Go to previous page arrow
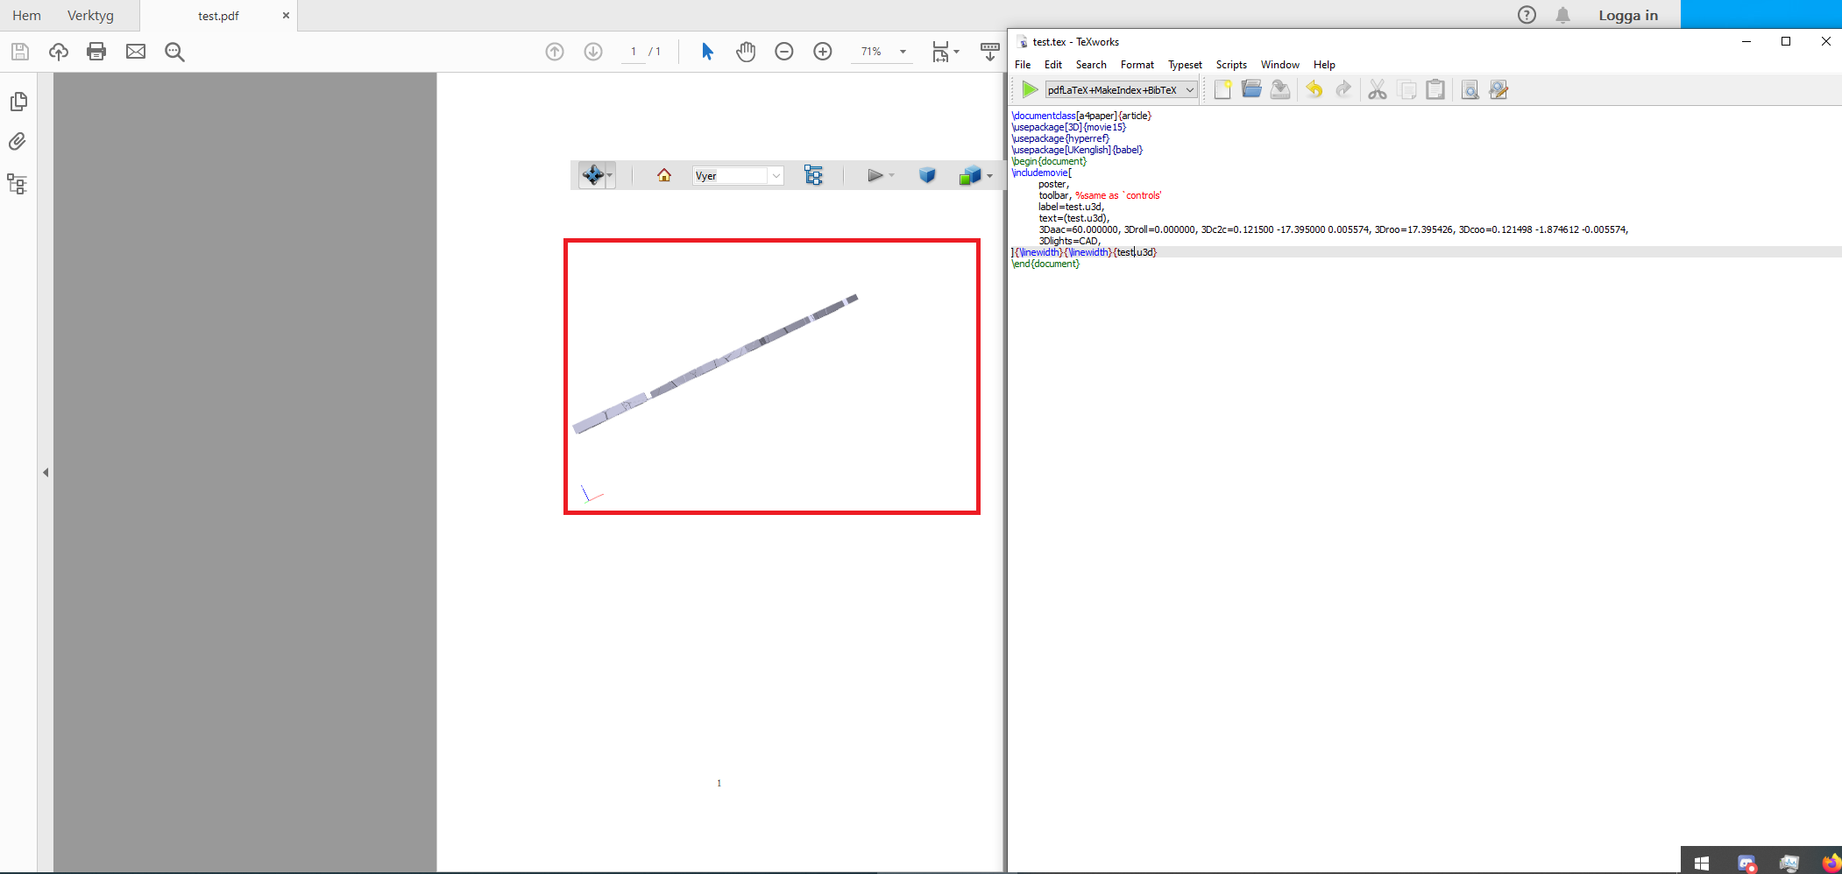Viewport: 1842px width, 874px height. 555,52
